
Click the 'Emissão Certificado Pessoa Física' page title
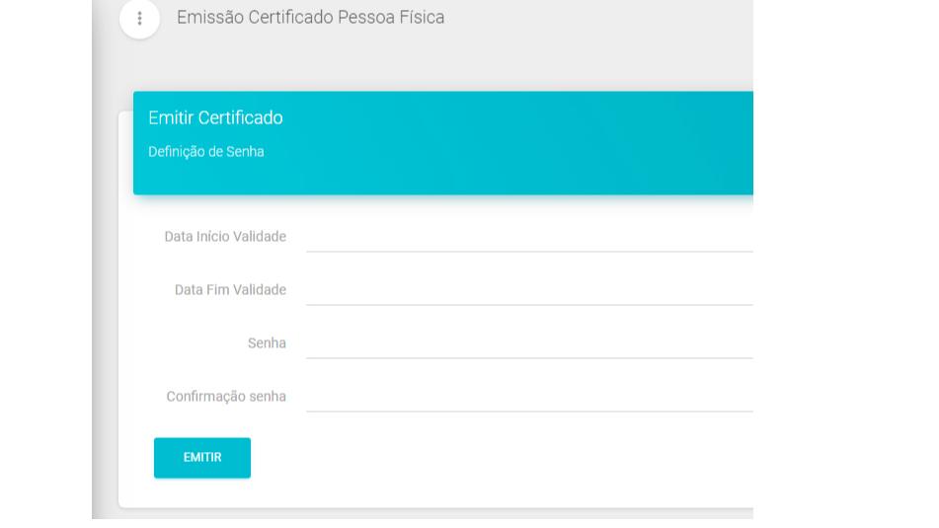click(x=310, y=18)
